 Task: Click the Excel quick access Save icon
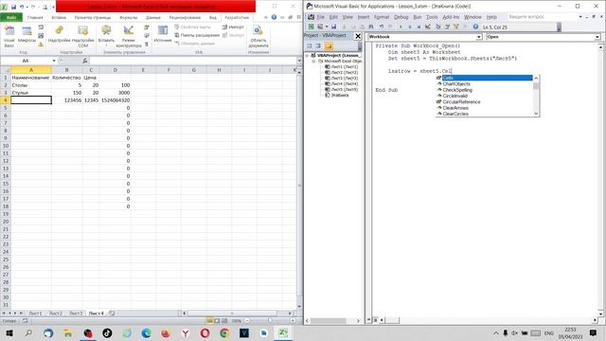13,7
